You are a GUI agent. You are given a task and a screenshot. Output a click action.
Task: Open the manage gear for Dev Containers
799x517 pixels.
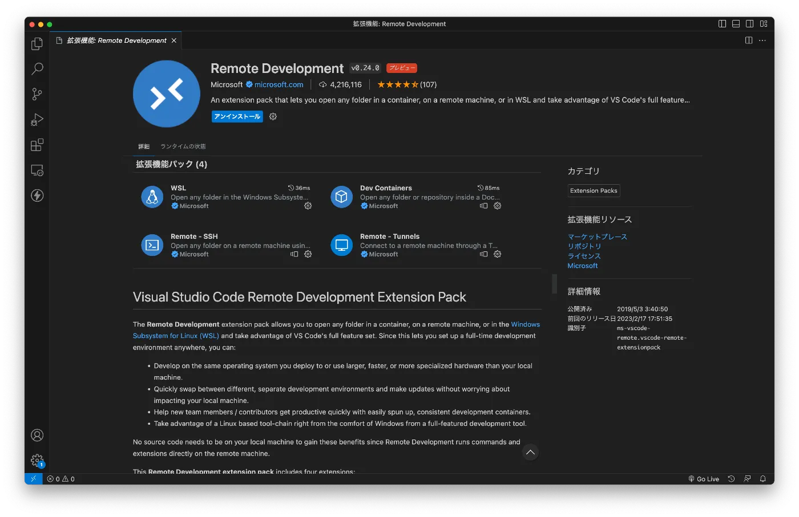click(x=498, y=206)
